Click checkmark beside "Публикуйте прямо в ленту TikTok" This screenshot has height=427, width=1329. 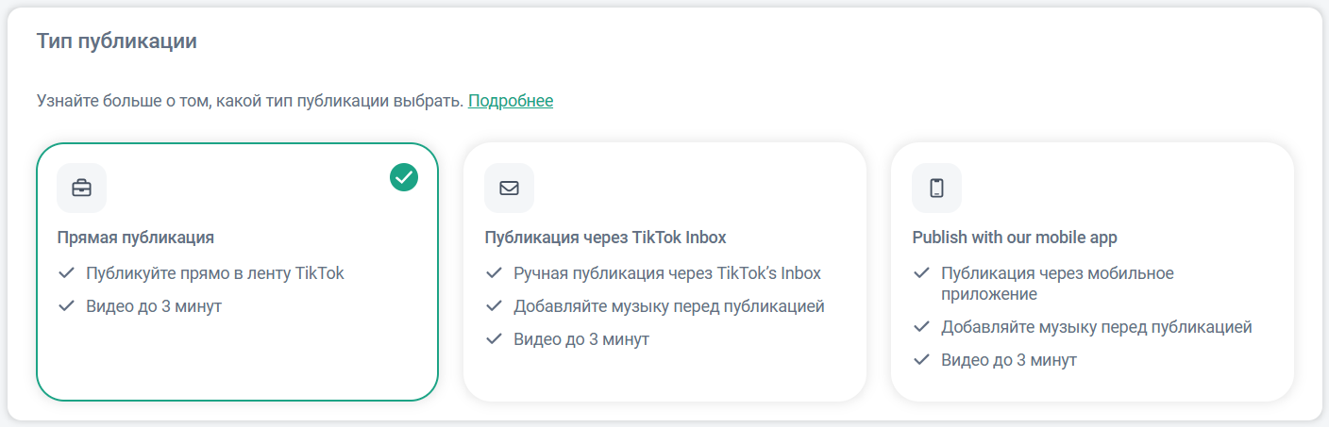click(66, 273)
